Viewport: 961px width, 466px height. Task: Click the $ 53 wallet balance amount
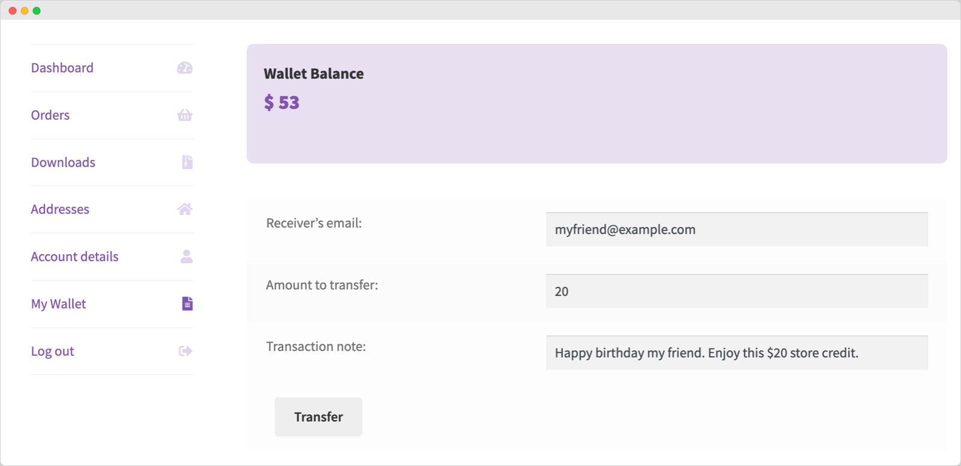point(282,102)
